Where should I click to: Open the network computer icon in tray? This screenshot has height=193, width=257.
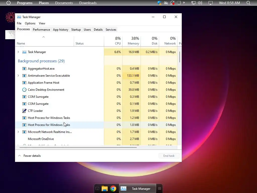pos(194,3)
